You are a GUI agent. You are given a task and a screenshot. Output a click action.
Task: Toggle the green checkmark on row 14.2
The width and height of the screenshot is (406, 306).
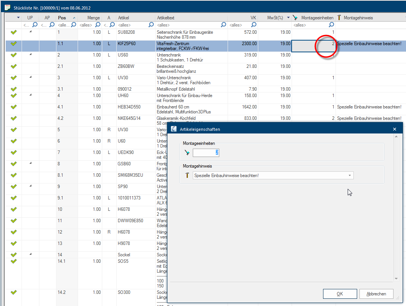[x=14, y=292]
